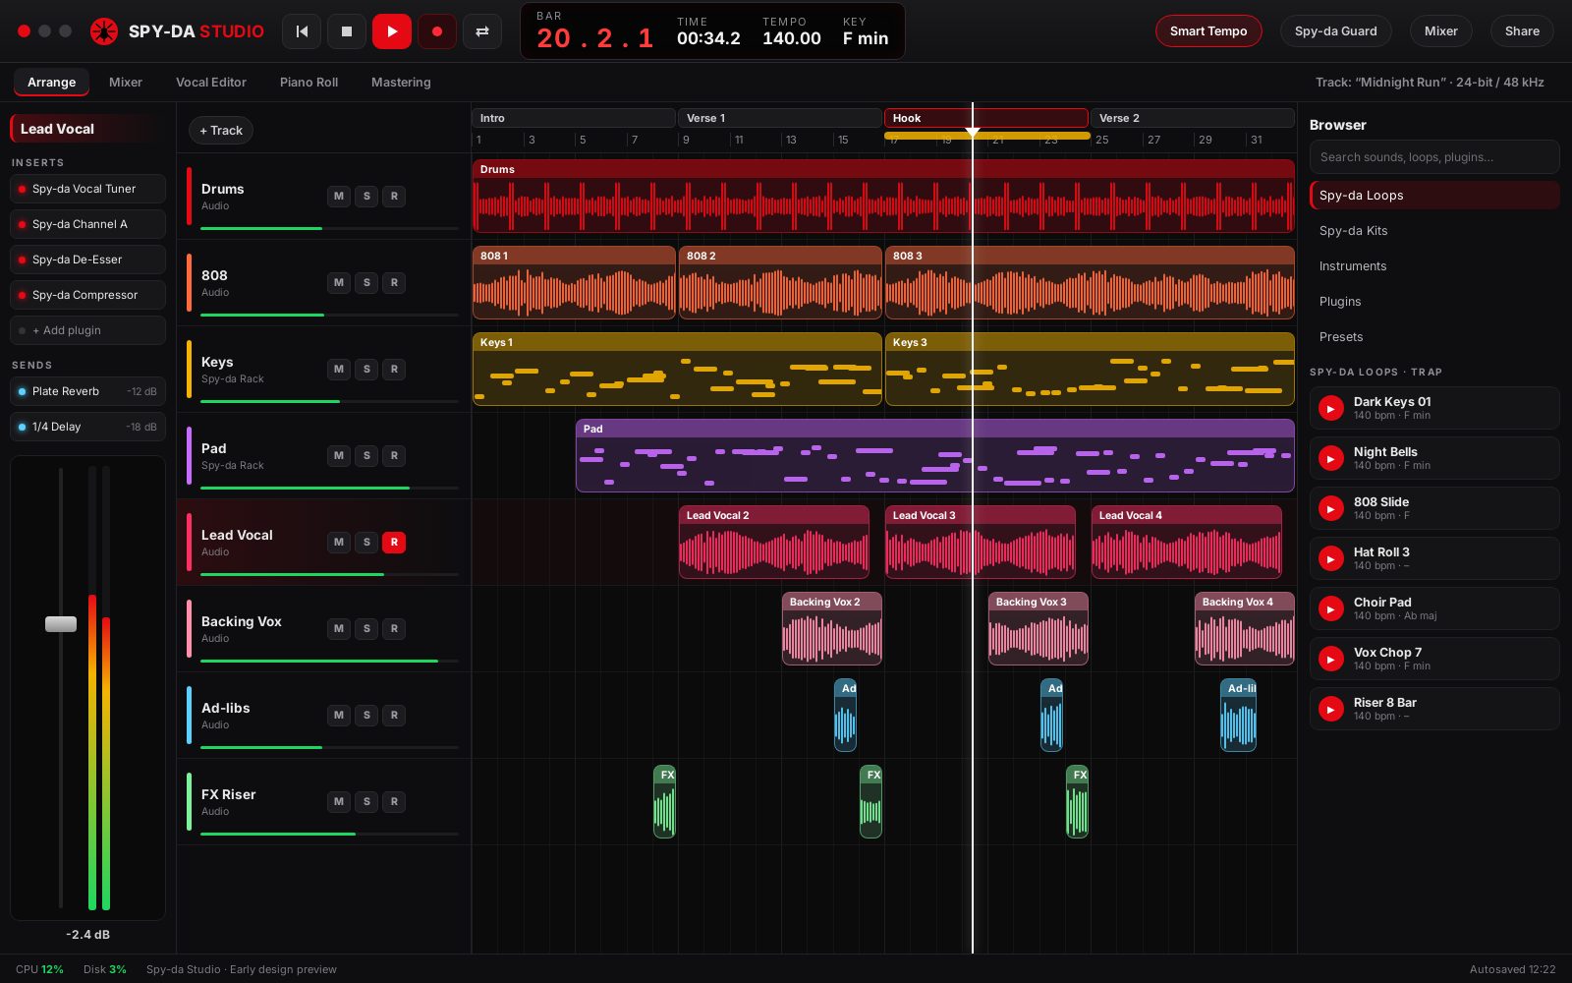The image size is (1572, 983).
Task: Click the Smart Tempo button
Action: [x=1208, y=31]
